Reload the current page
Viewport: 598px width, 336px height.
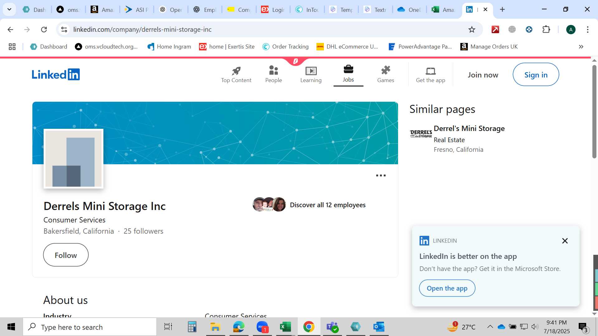pos(44,30)
